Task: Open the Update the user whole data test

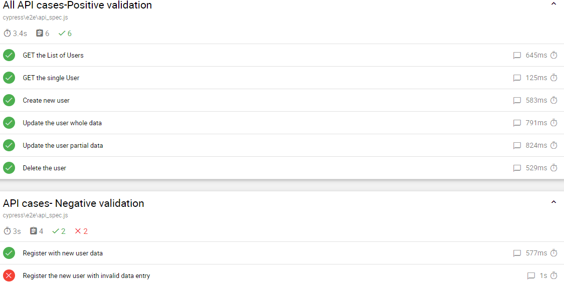Action: (282, 123)
